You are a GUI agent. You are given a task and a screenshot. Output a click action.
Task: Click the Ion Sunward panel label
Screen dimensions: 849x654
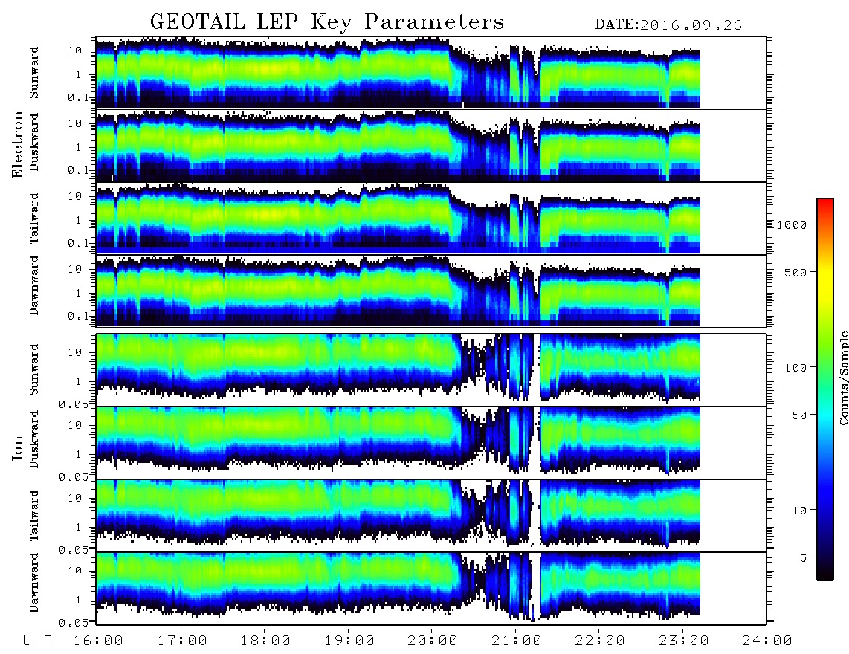(34, 370)
